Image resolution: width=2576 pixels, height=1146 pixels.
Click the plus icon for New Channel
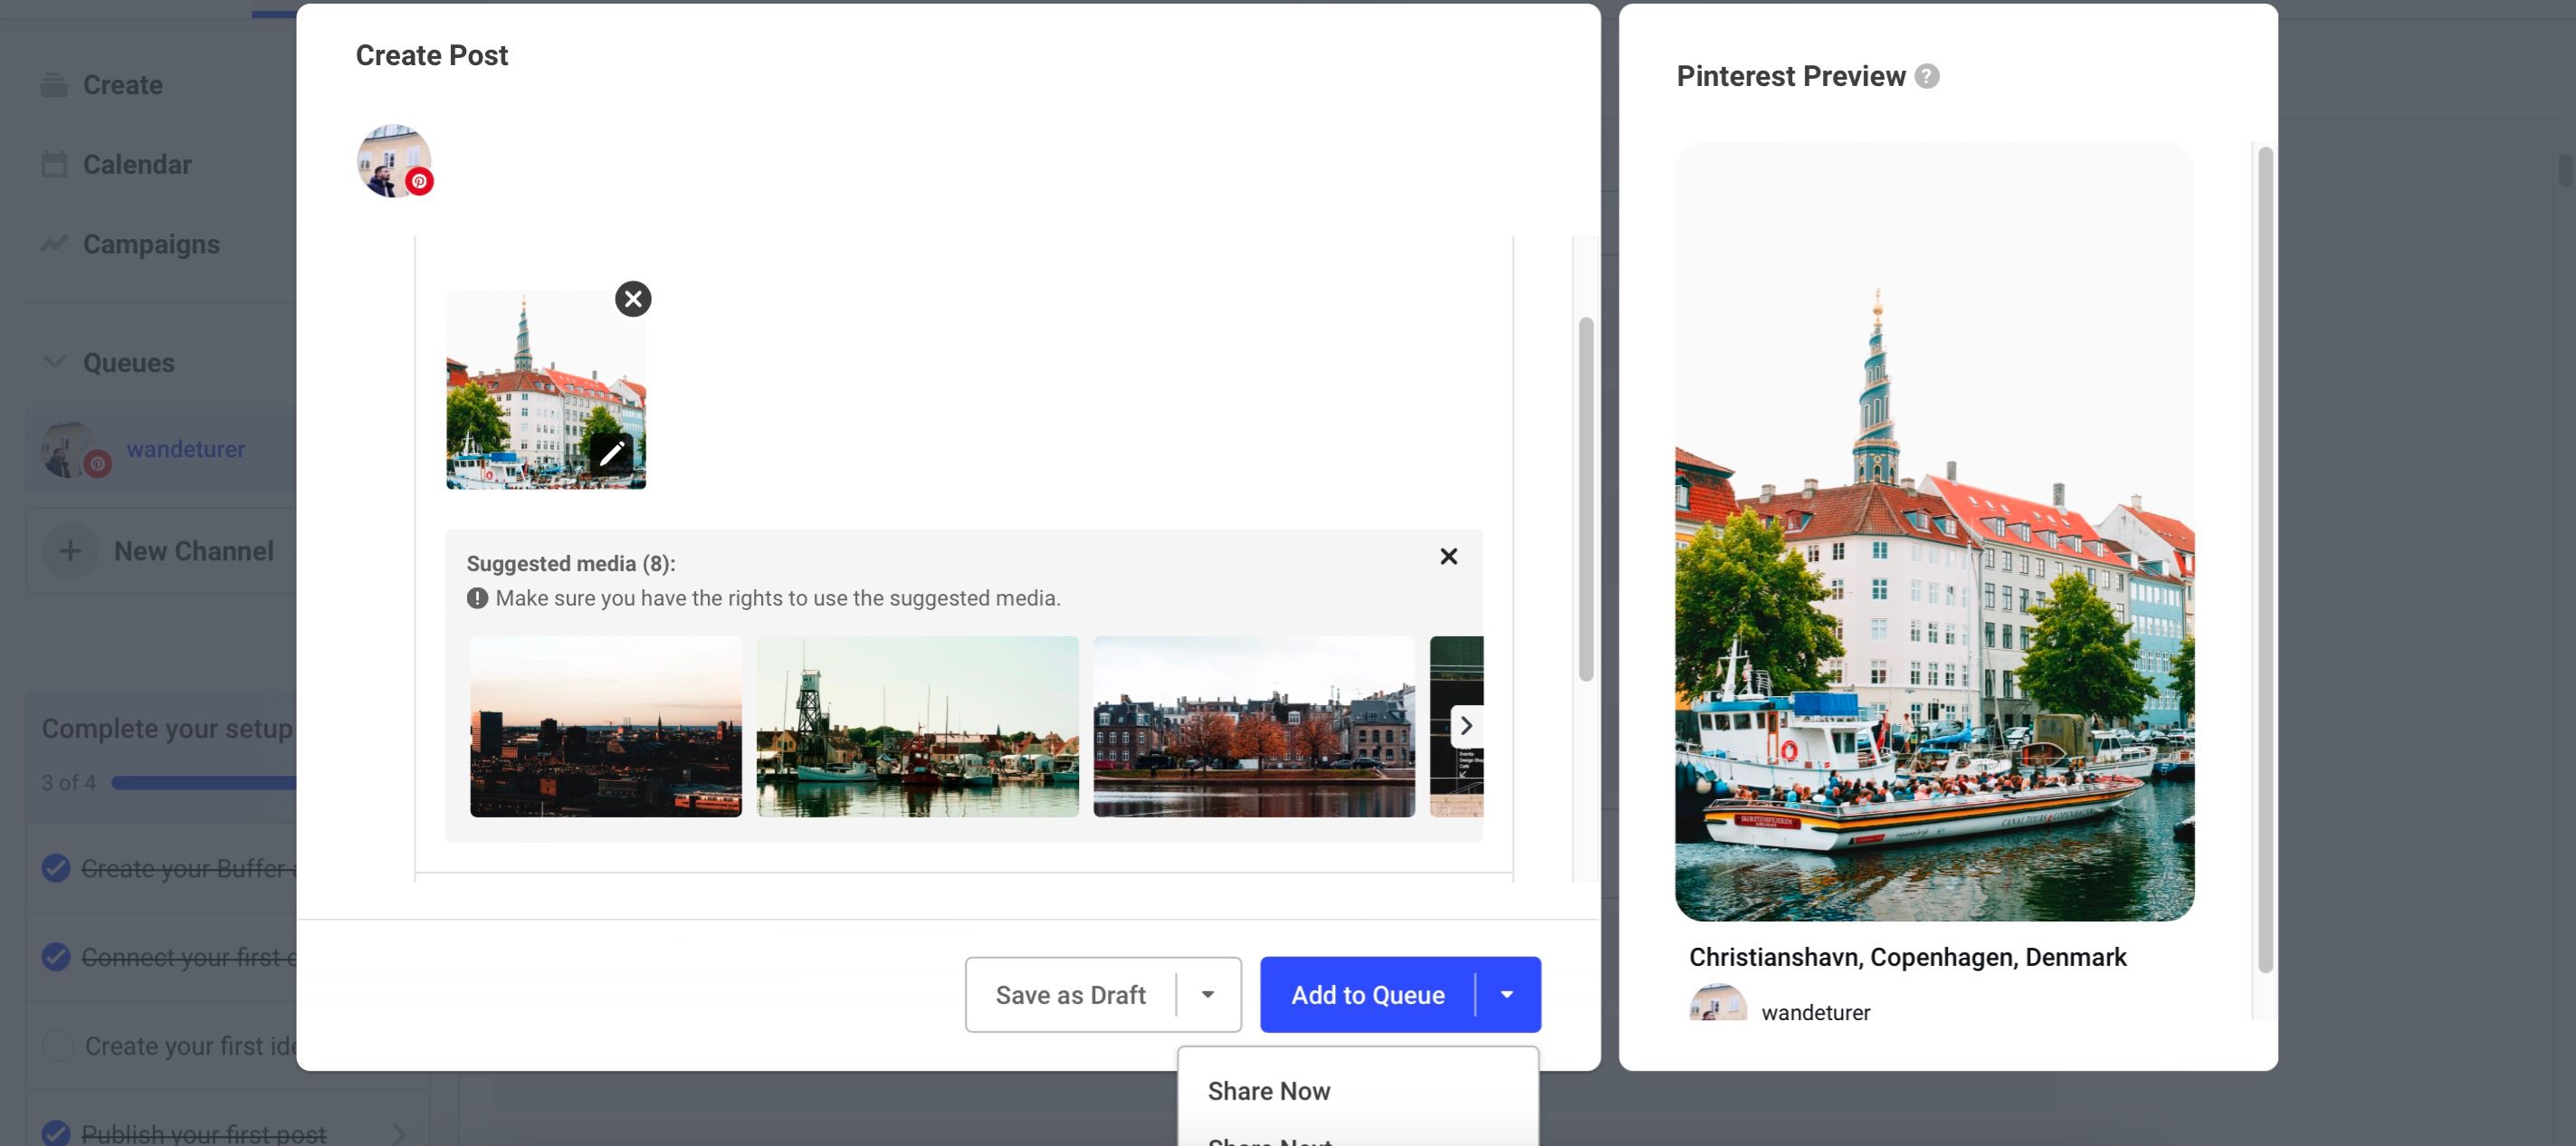point(70,551)
